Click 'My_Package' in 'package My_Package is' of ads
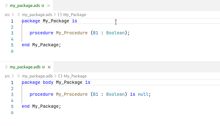Screen dimensions: 220x126 click(x=56, y=21)
